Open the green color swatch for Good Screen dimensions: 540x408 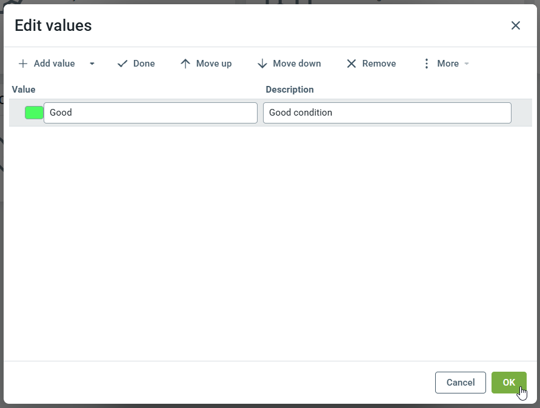[x=34, y=113]
